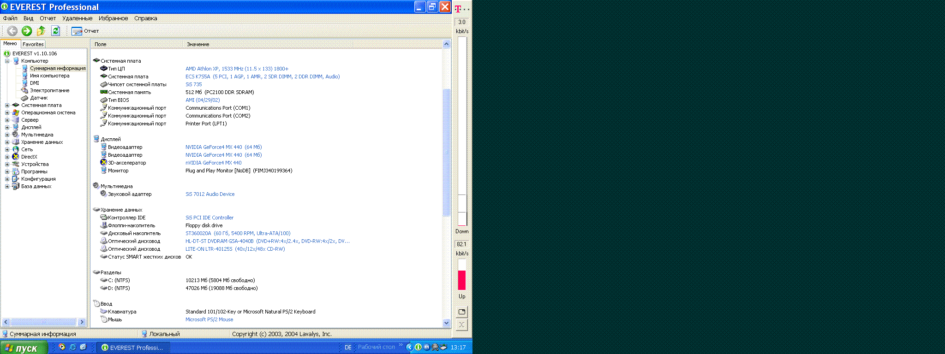This screenshot has width=945, height=354.
Task: Expand the DirectX tree node
Action: tap(7, 157)
